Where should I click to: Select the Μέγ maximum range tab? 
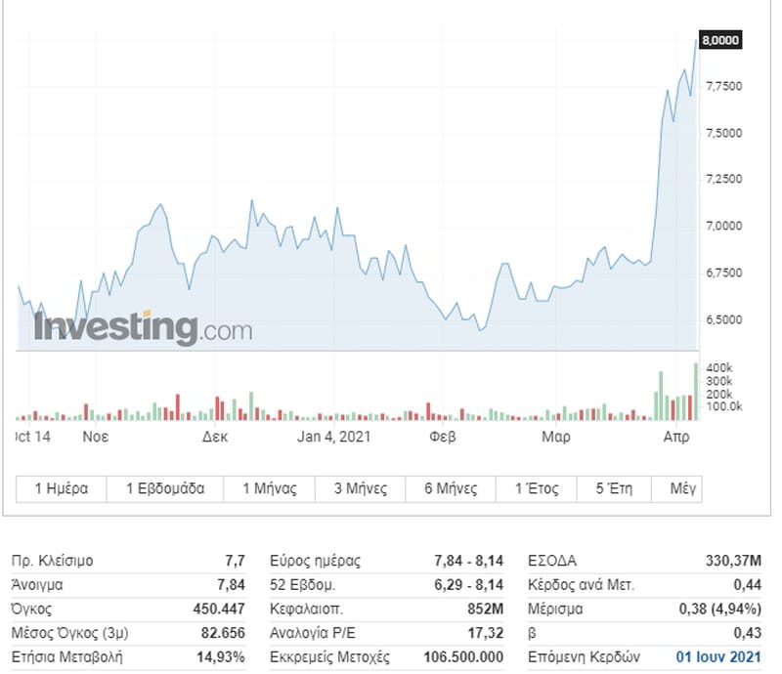(681, 488)
